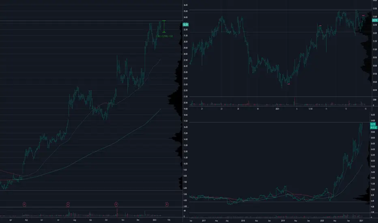Click the 32.78 price label on the top-right intraday chart

click(375, 21)
